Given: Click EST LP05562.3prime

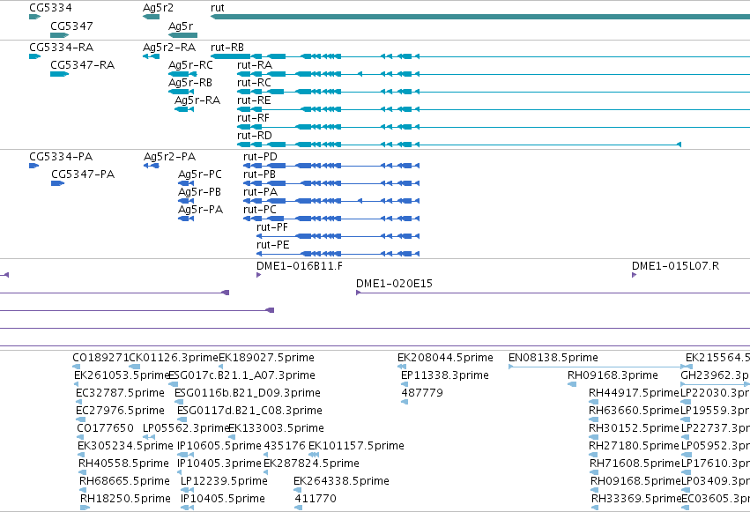Looking at the screenshot, I should tap(186, 428).
